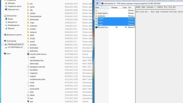Viewport: 183px width, 103px height.
Task: Click the sakorelease.rar archive icon
Action: (102, 3)
